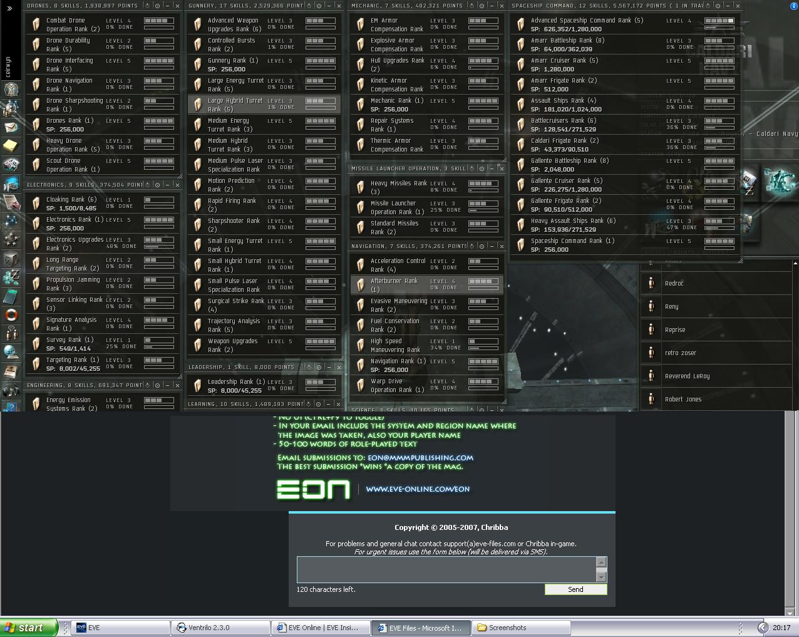Open the people and places icon in sidebar
Image resolution: width=799 pixels, height=637 pixels.
point(11,108)
